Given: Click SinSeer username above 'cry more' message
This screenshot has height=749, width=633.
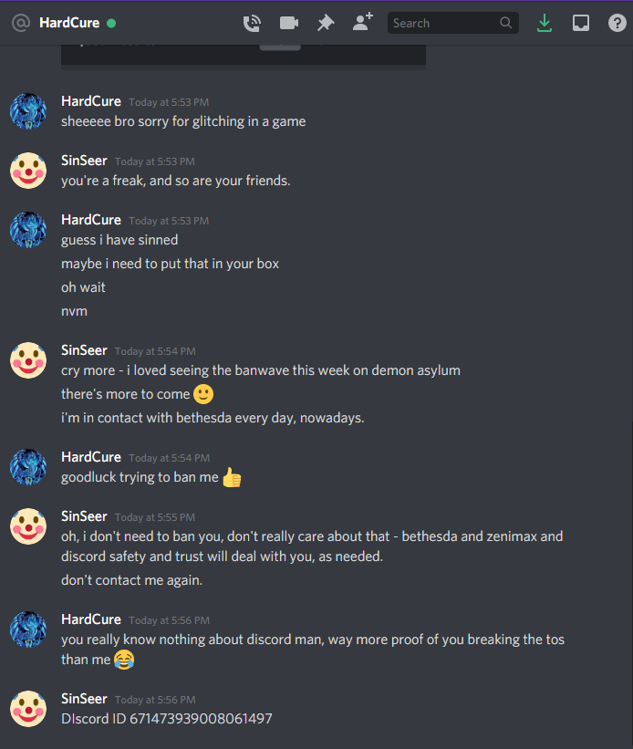Looking at the screenshot, I should 84,350.
